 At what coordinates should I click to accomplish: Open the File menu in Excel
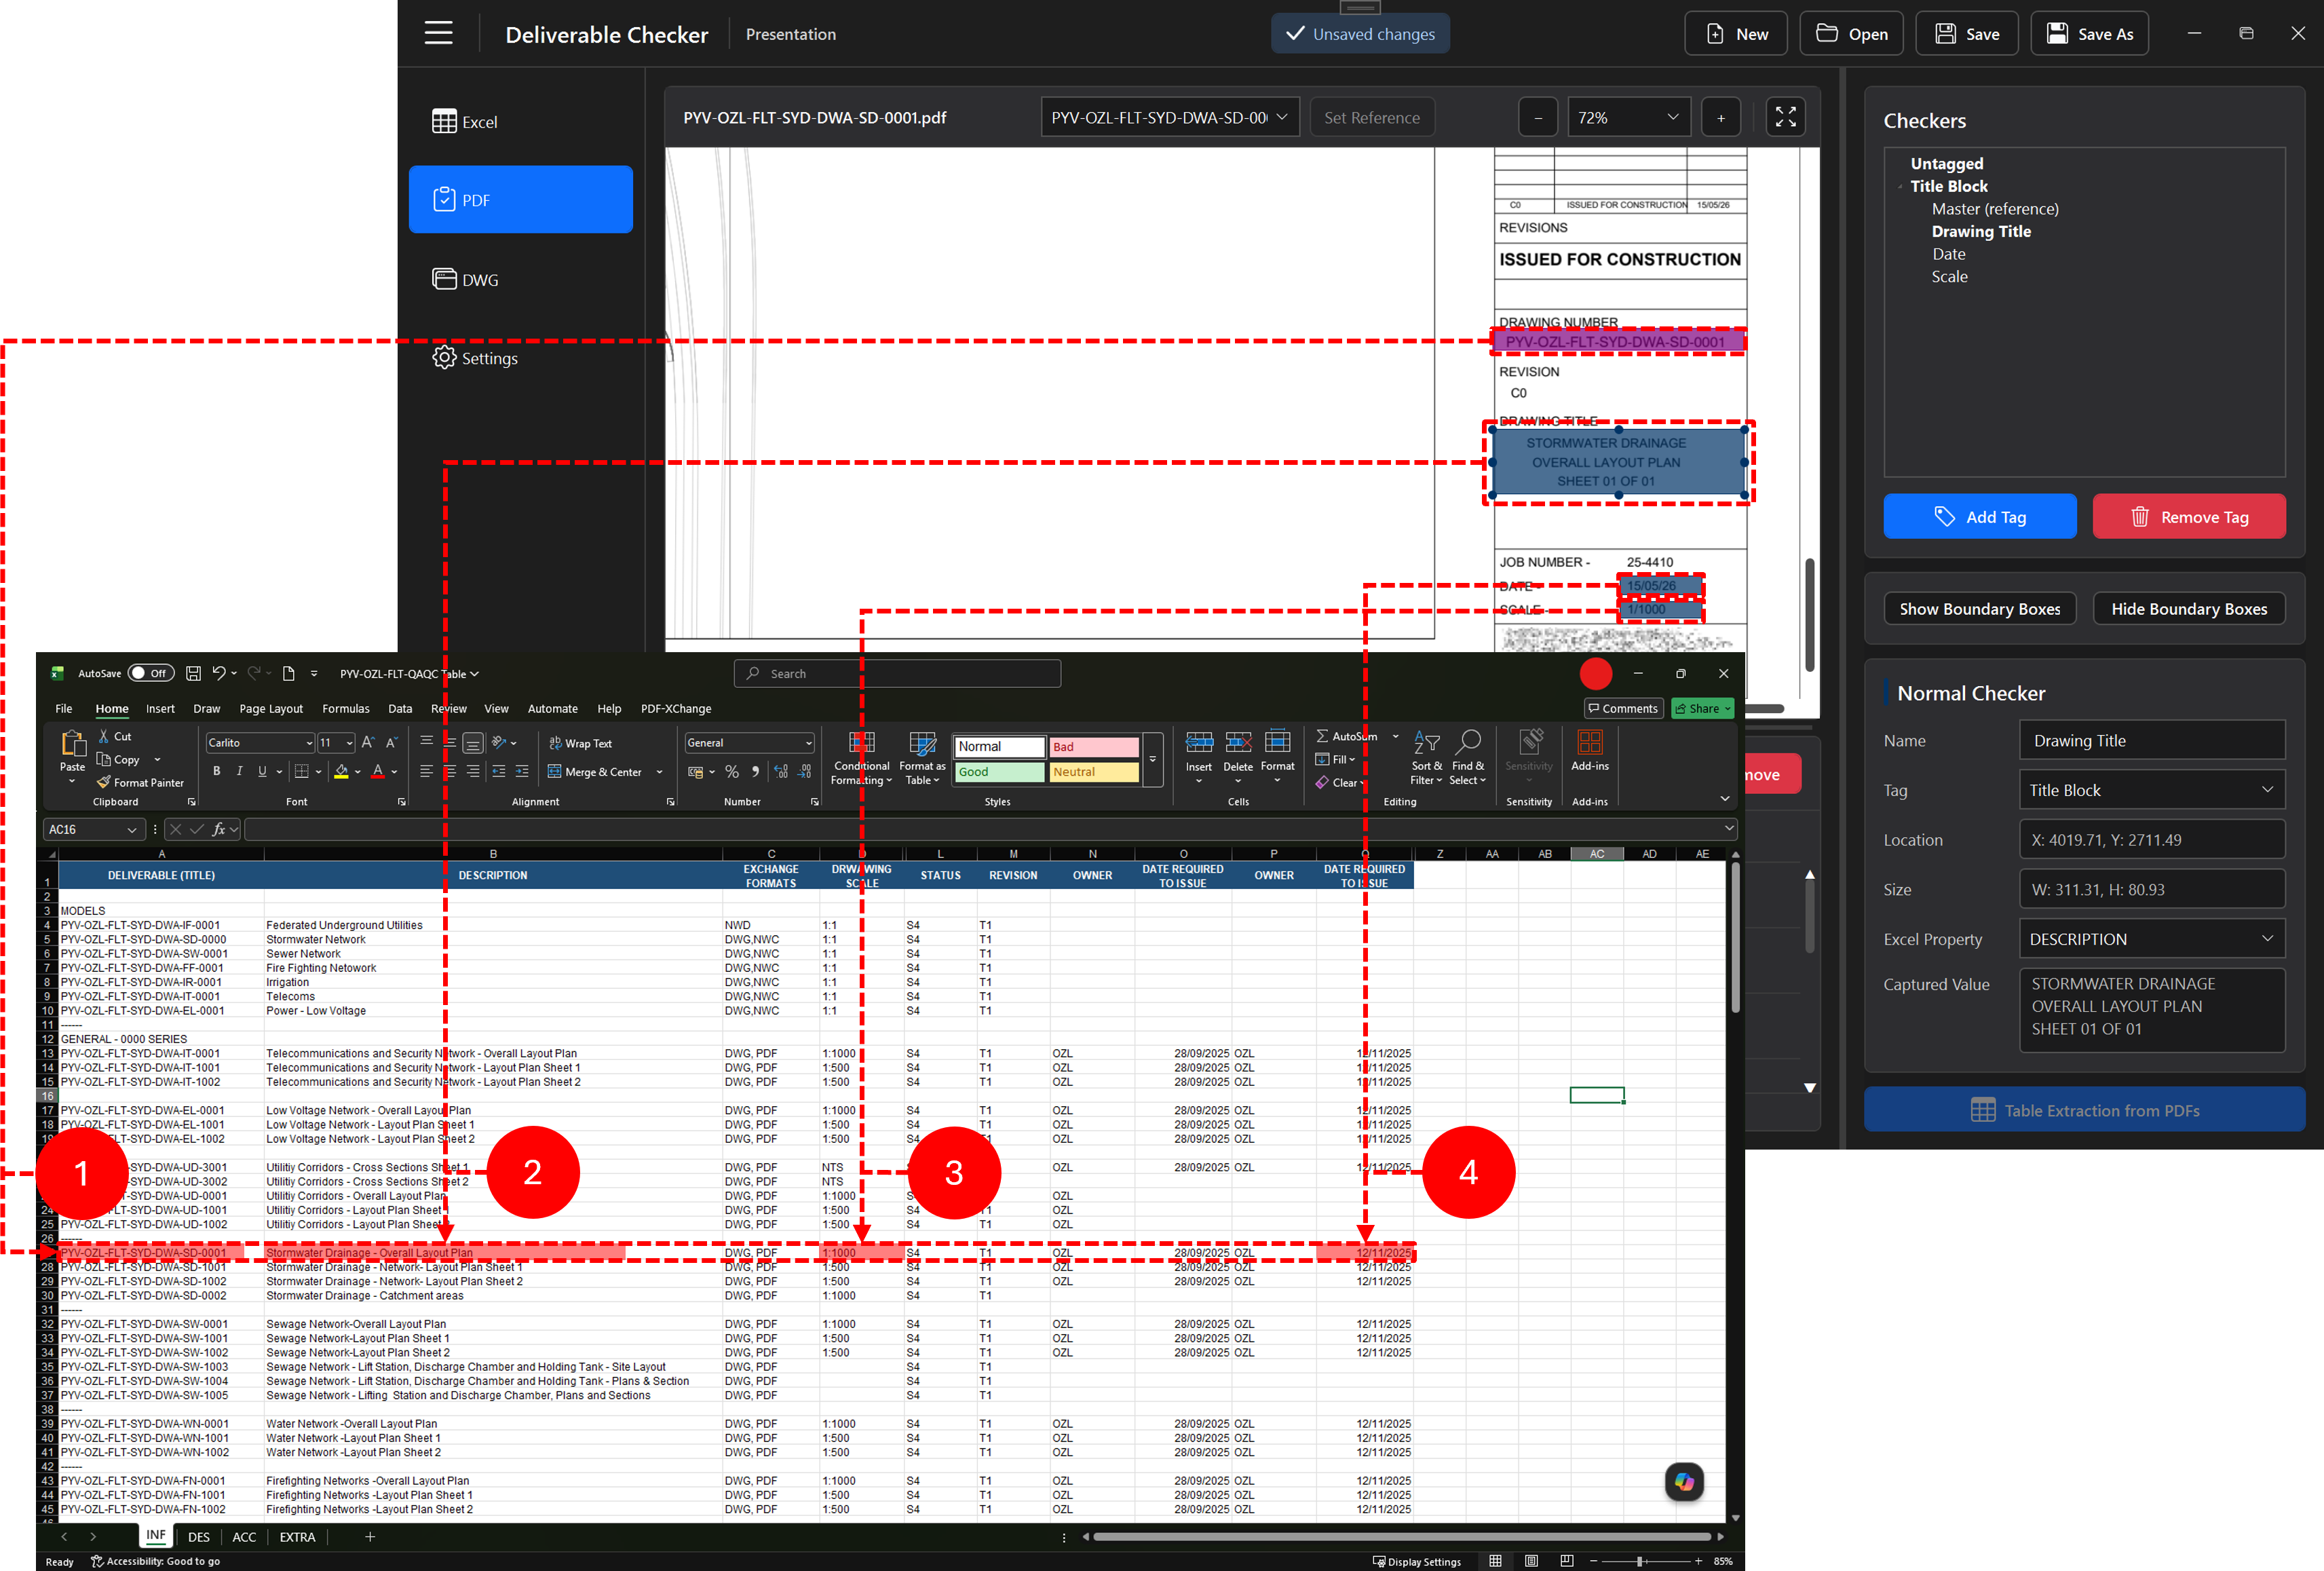click(64, 708)
